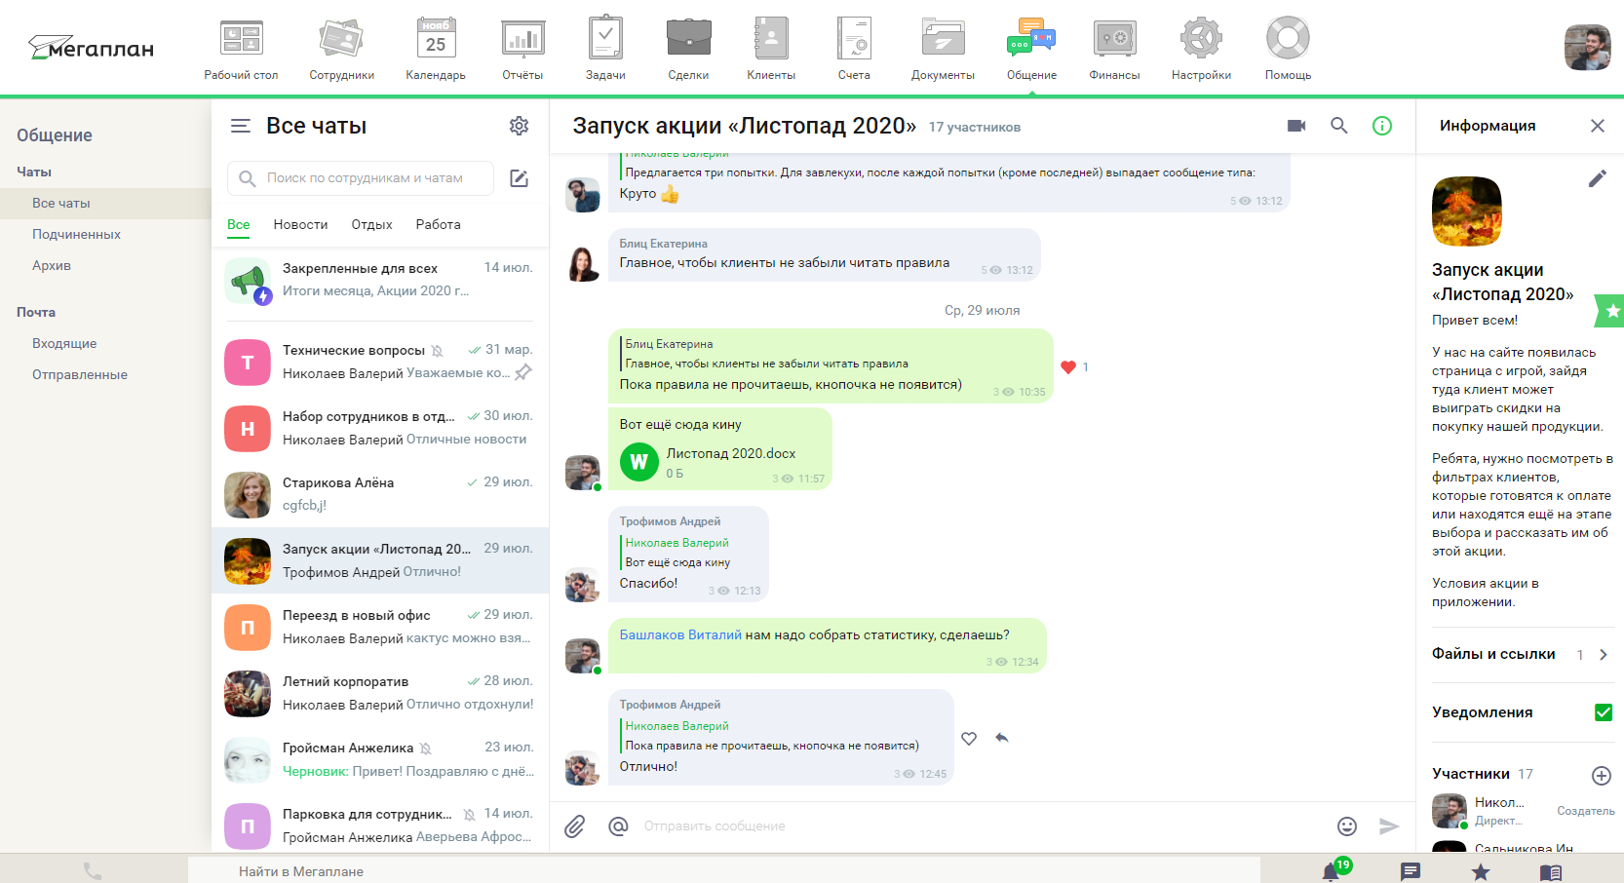Open Рабочий стол in top navigation

[241, 49]
